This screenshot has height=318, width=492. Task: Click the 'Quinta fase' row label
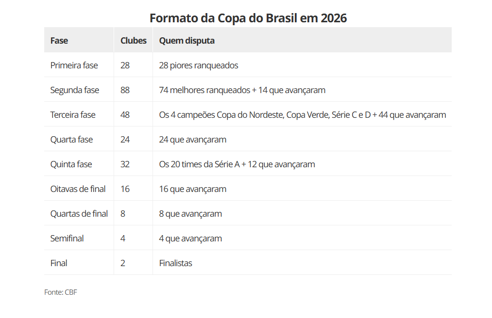pyautogui.click(x=71, y=164)
